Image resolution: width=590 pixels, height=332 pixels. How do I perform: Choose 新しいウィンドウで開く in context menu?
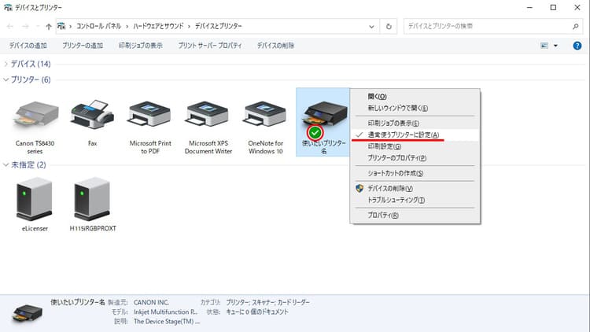415,108
